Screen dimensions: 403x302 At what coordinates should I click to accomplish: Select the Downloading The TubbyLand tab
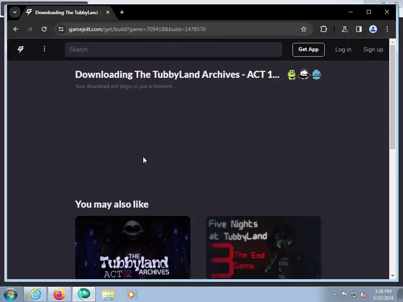pos(66,12)
